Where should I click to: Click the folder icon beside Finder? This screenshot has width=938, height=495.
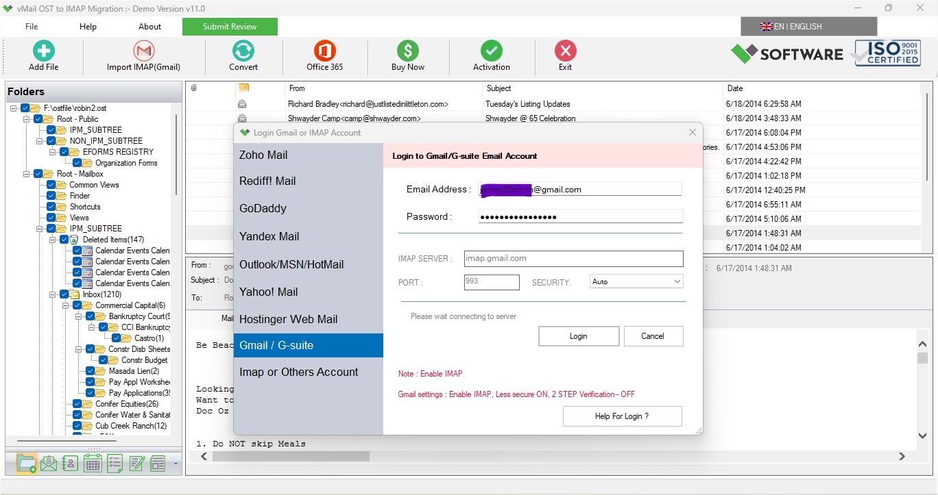point(61,196)
